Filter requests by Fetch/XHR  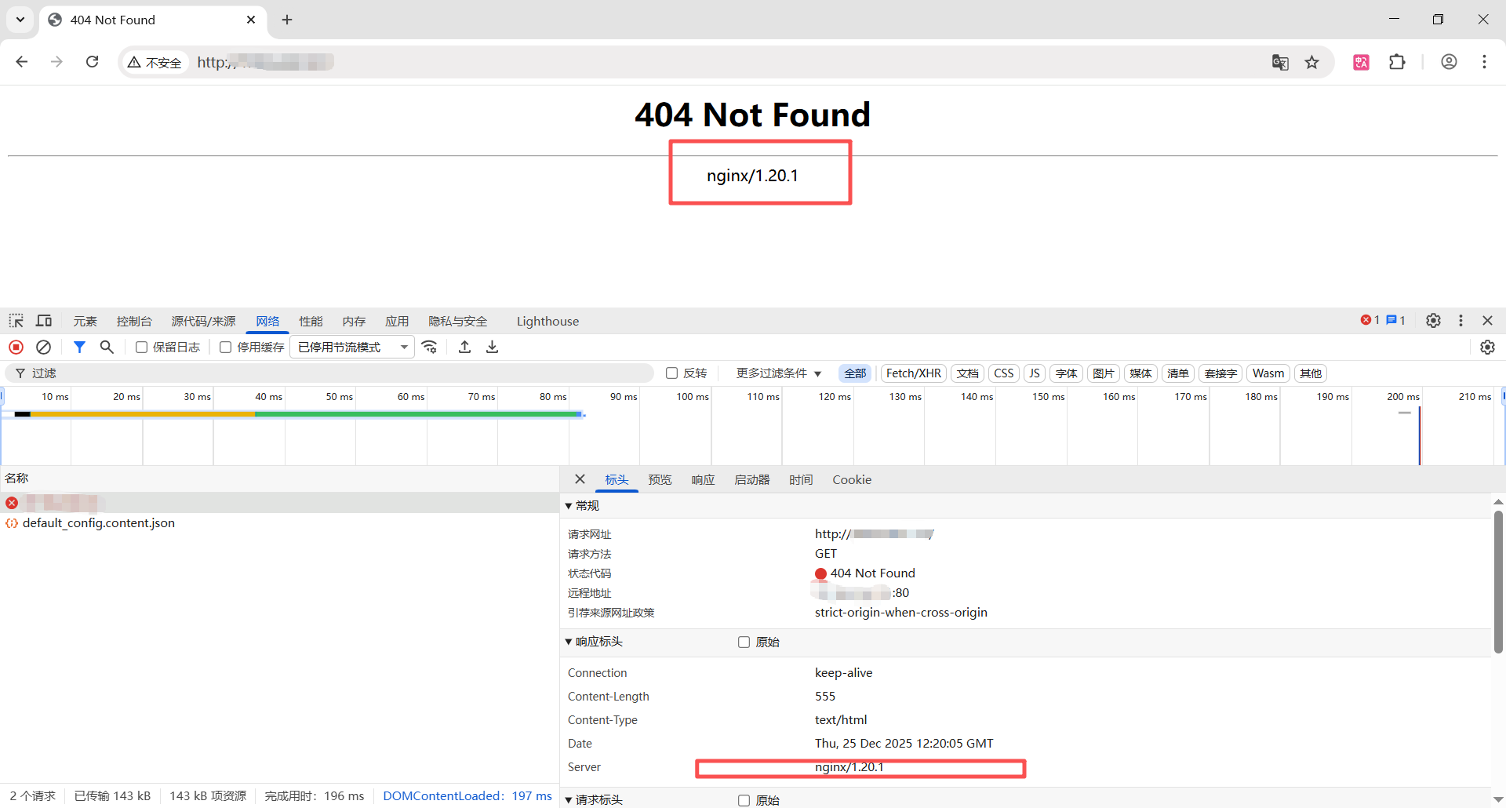(x=913, y=373)
